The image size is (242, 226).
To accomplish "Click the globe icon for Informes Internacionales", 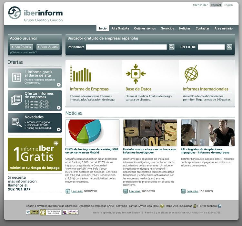I will pyautogui.click(x=191, y=74).
